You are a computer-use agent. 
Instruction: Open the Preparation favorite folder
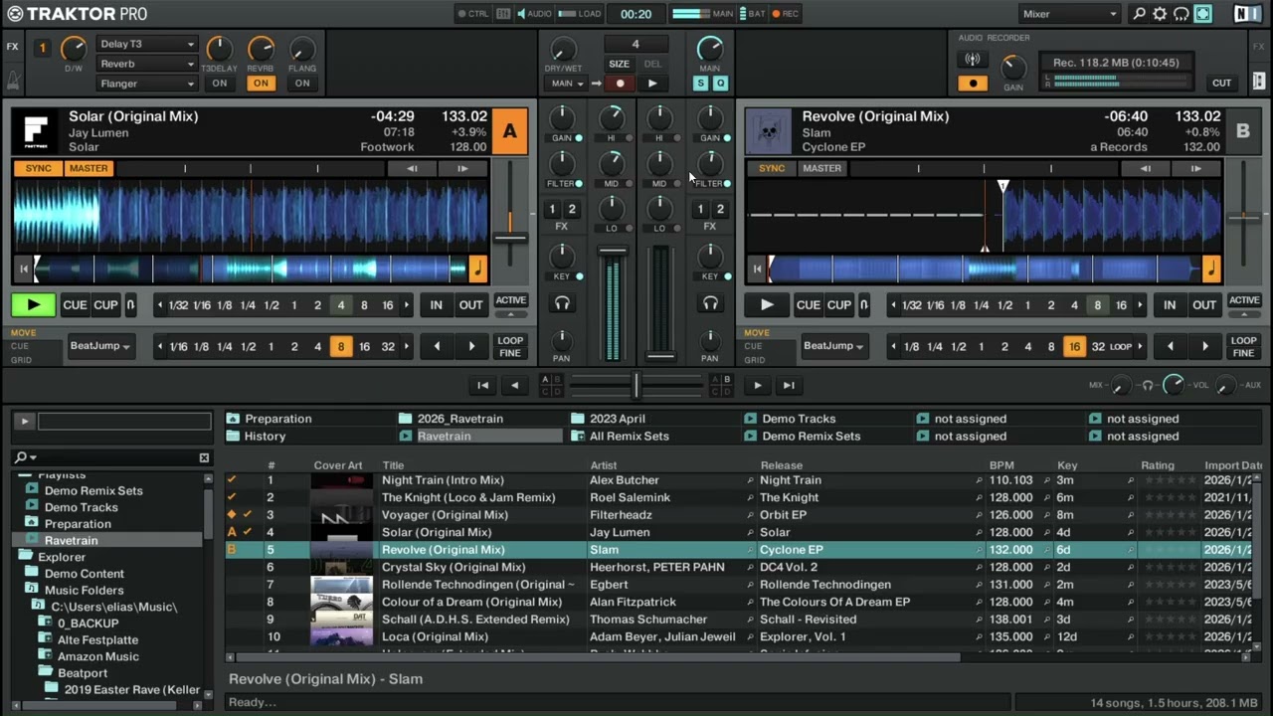point(278,419)
